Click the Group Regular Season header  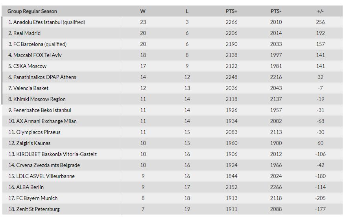(32, 11)
